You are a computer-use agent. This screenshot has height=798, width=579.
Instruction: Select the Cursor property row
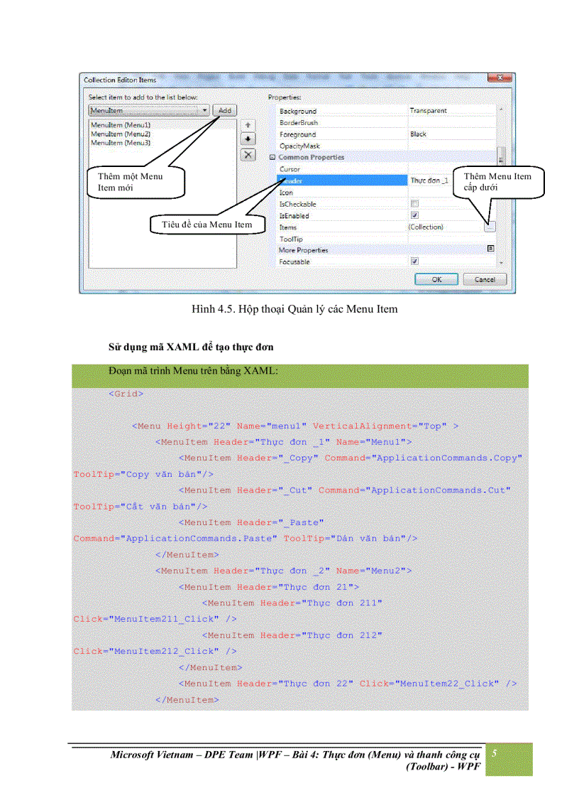coord(305,171)
